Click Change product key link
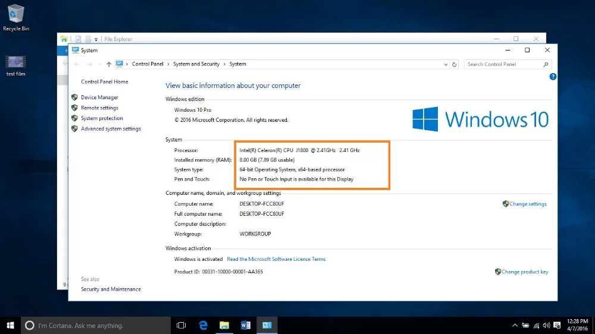This screenshot has width=595, height=334. [x=525, y=272]
